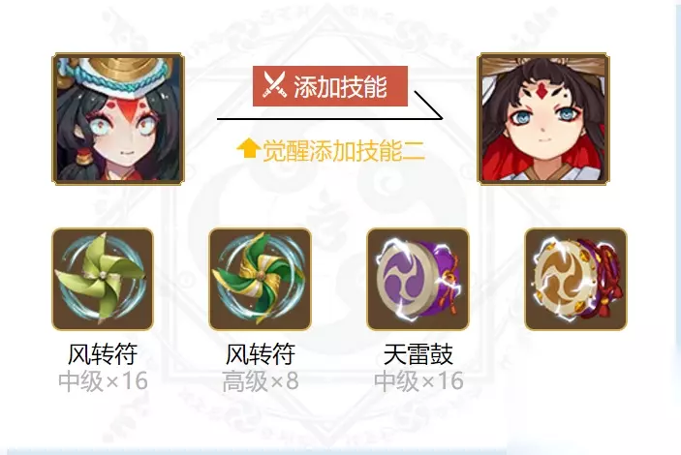Select the 风转符 label above 中级×16

103,354
